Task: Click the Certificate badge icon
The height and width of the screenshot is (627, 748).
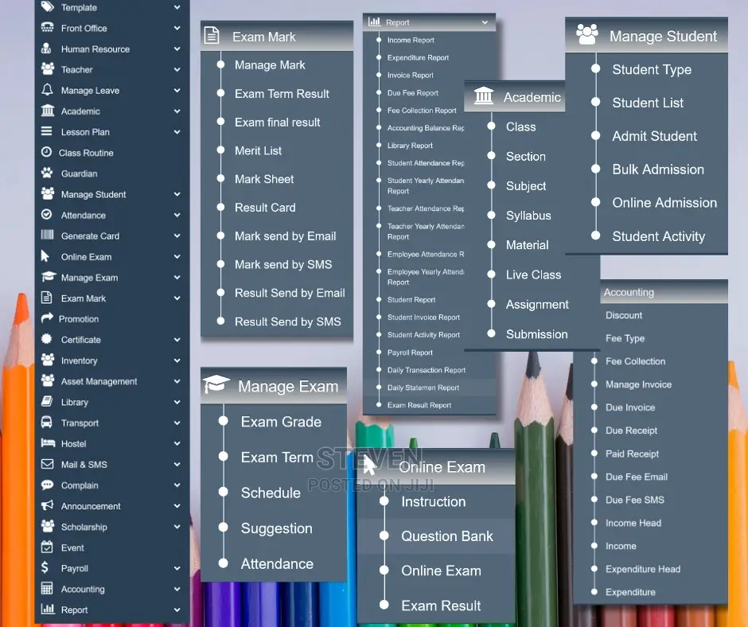Action: click(46, 339)
